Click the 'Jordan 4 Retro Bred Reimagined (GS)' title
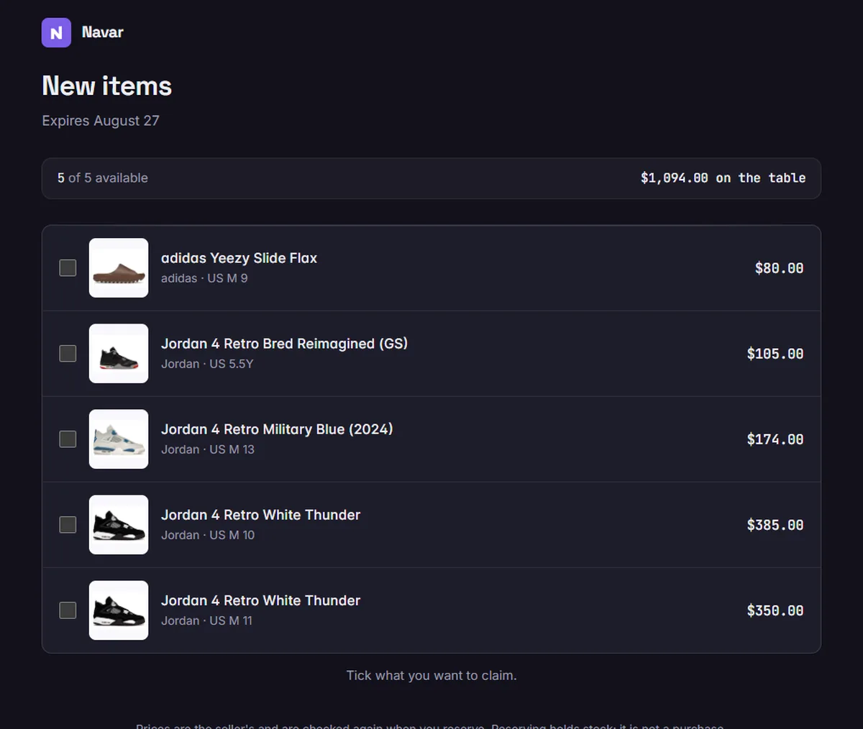 (x=284, y=344)
